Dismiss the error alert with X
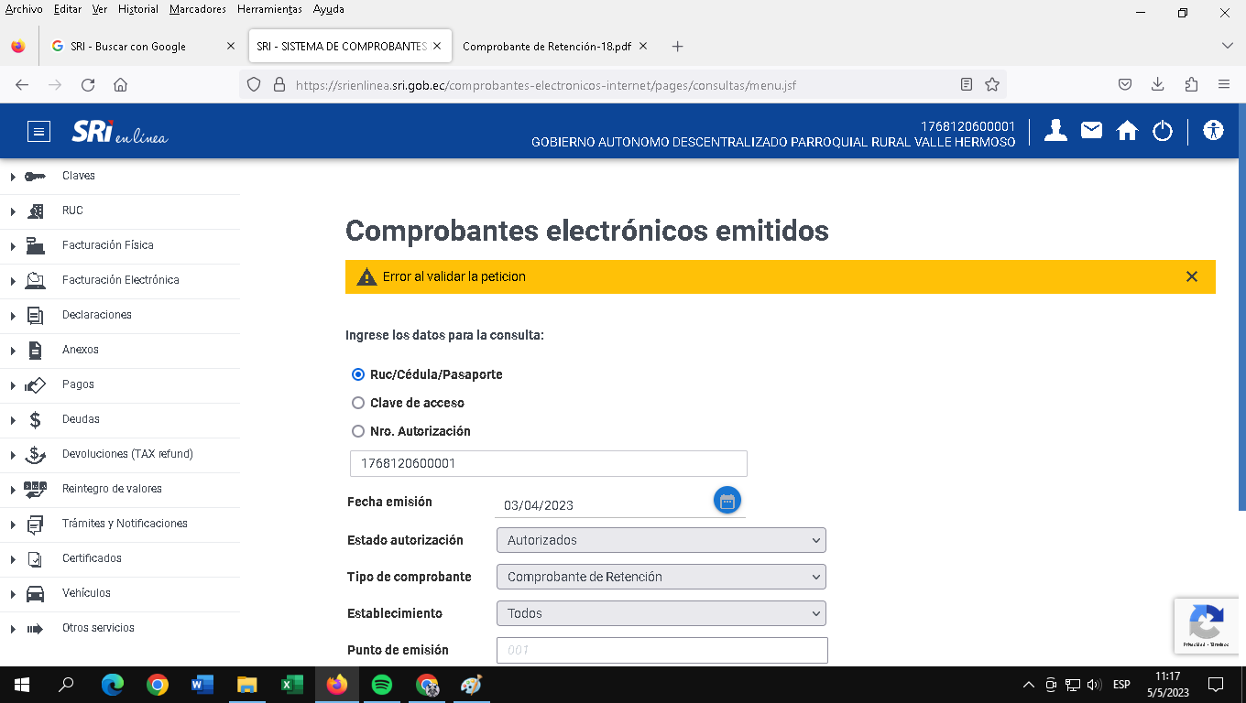Viewport: 1246px width, 703px height. coord(1191,276)
